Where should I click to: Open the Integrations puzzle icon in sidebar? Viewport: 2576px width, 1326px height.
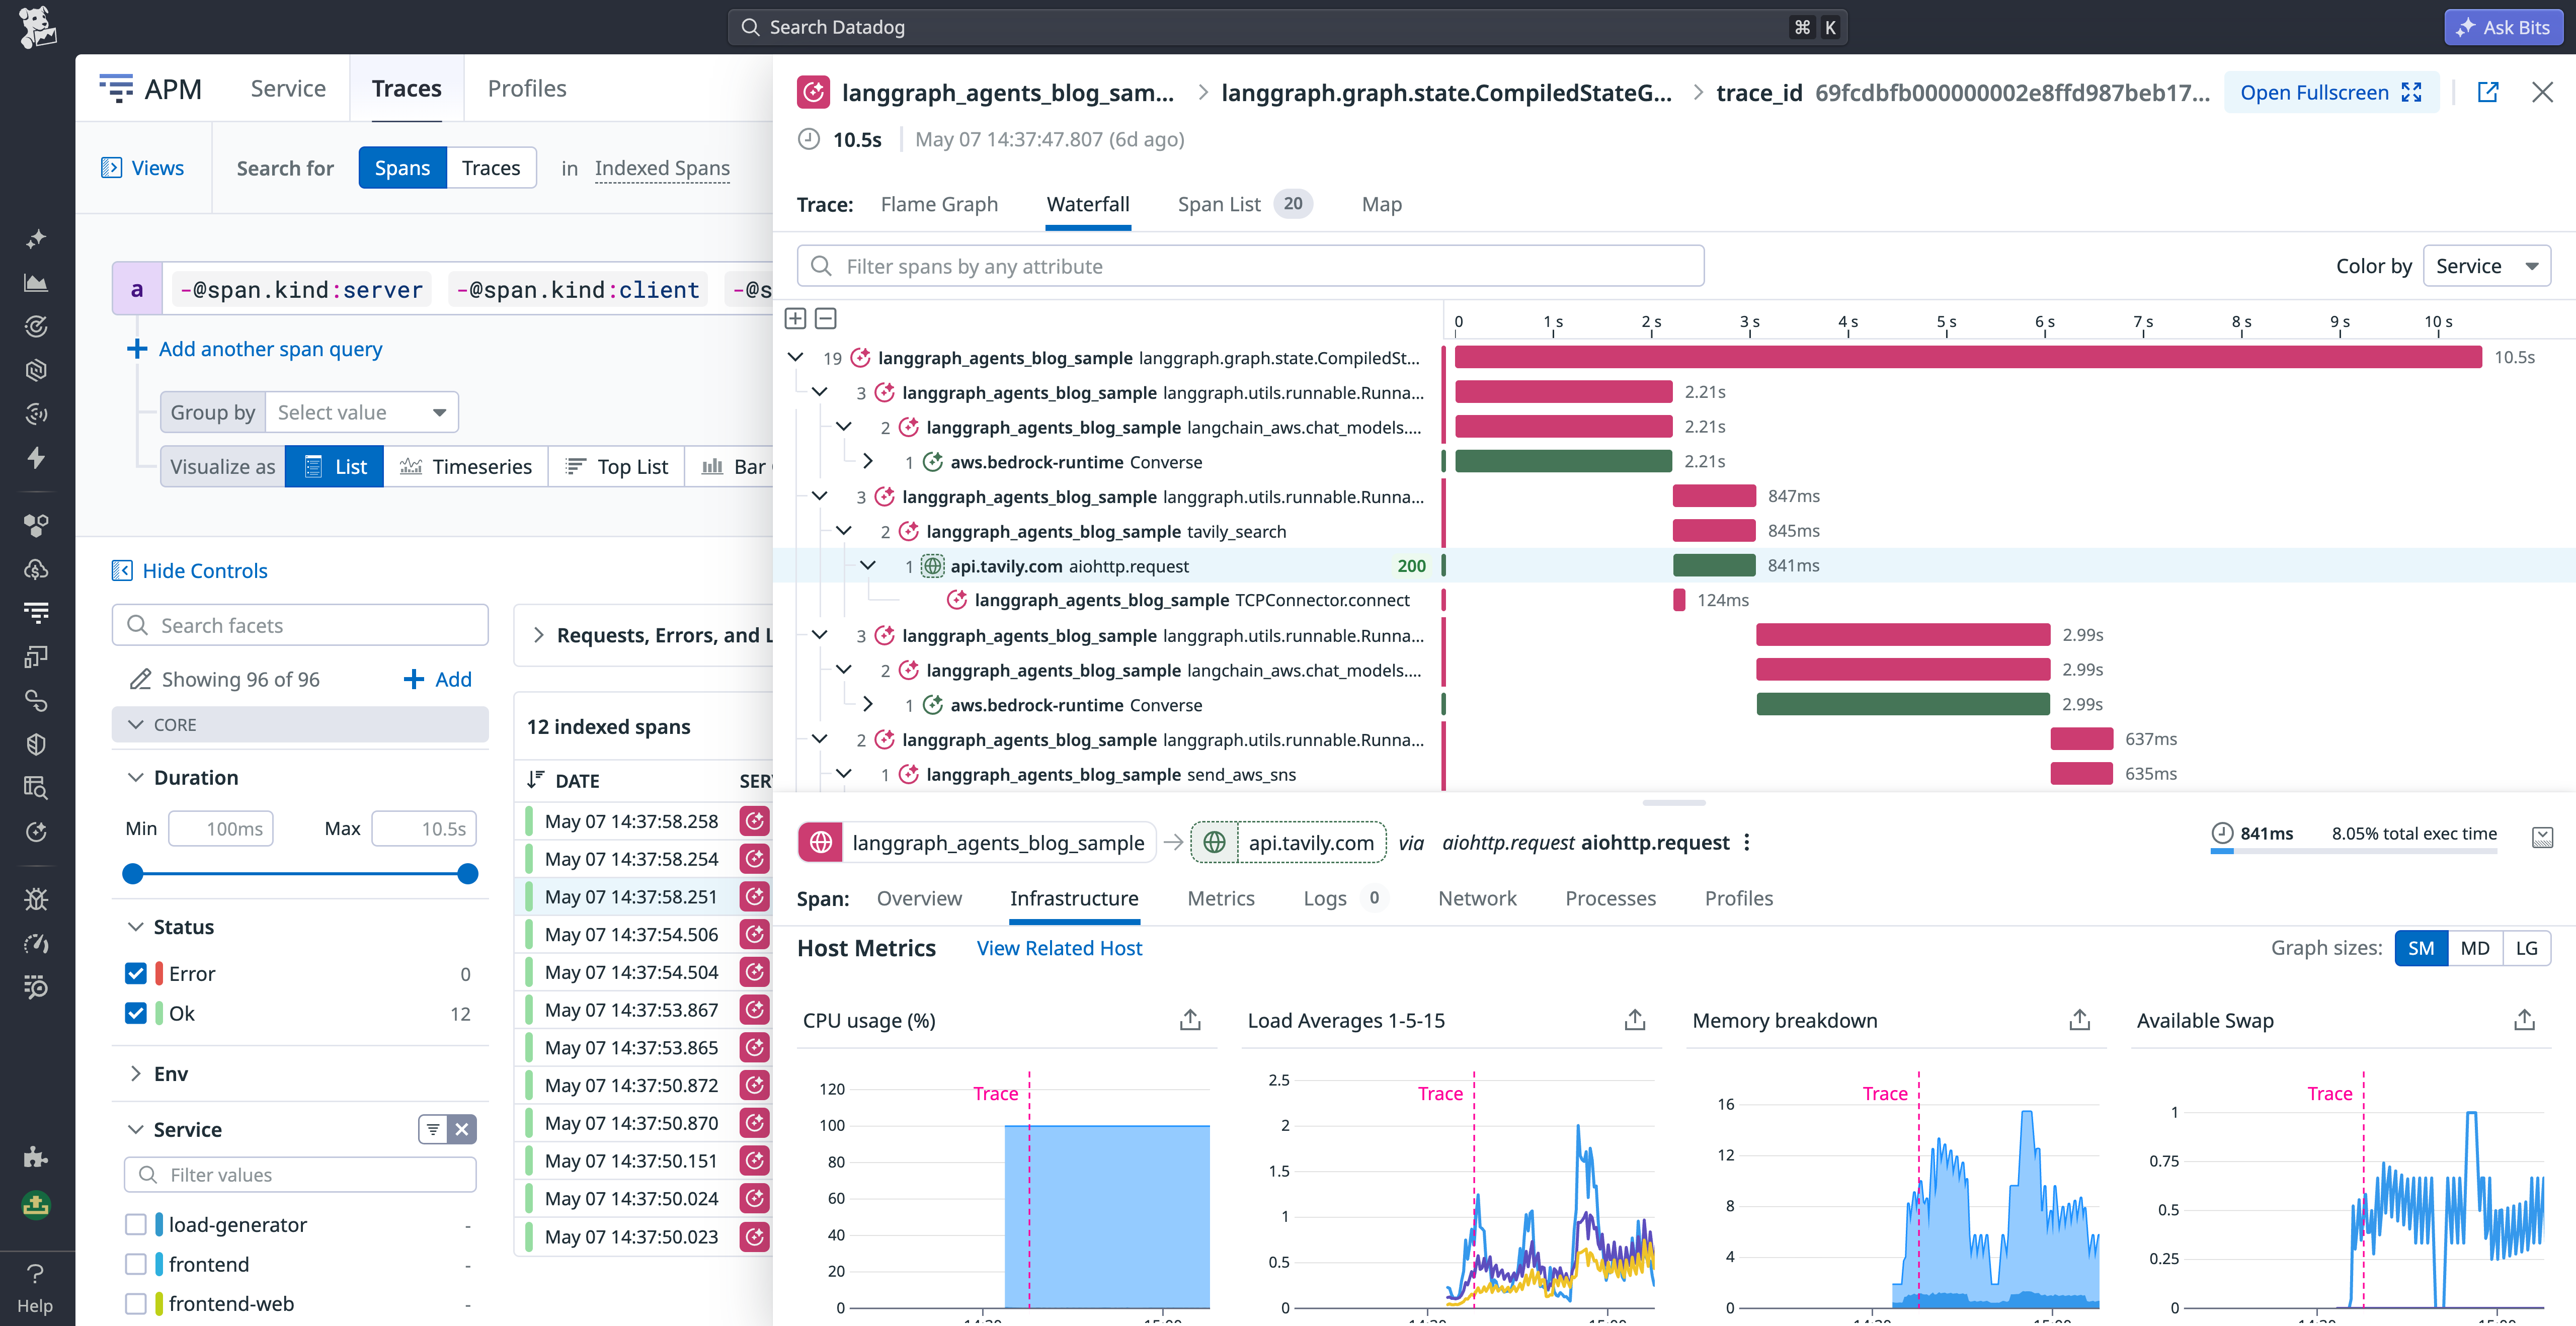[36, 1157]
